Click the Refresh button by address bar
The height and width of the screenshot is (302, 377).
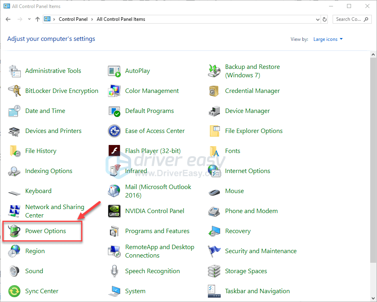(325, 19)
